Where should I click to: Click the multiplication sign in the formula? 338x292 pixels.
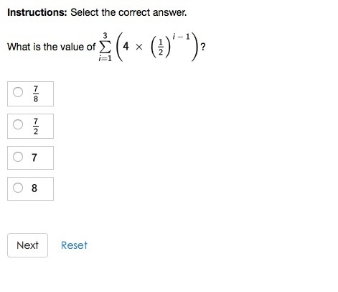tap(139, 47)
